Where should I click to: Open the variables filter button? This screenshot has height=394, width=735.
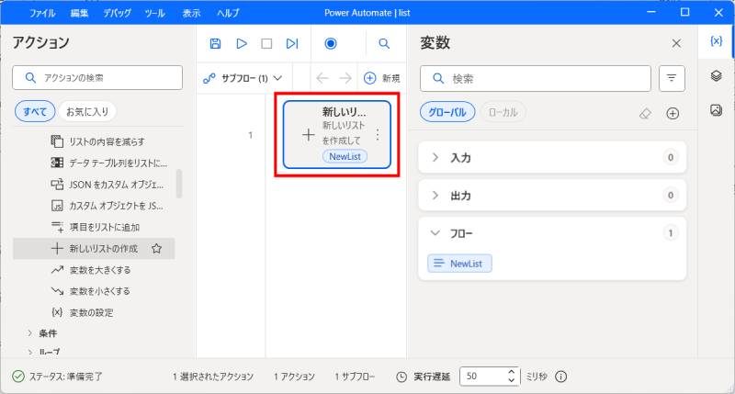[x=672, y=78]
